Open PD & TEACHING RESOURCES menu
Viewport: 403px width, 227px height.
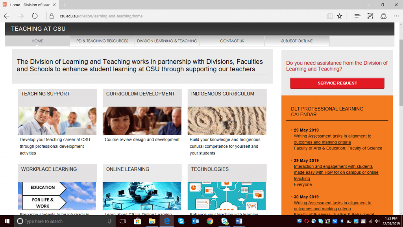coord(102,41)
